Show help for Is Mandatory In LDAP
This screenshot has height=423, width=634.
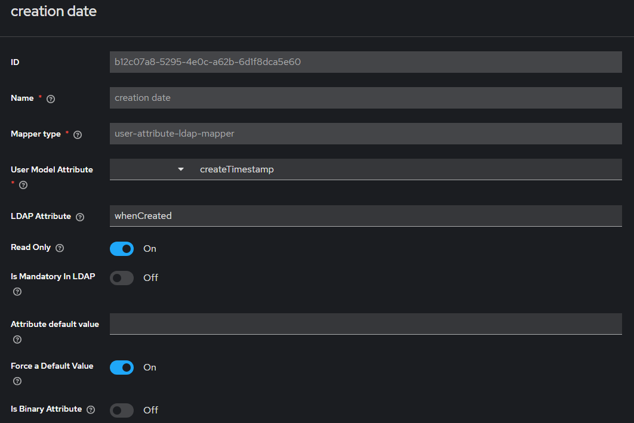17,292
